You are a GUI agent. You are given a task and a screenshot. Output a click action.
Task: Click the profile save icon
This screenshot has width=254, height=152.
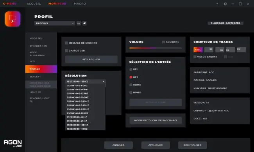[84, 23]
